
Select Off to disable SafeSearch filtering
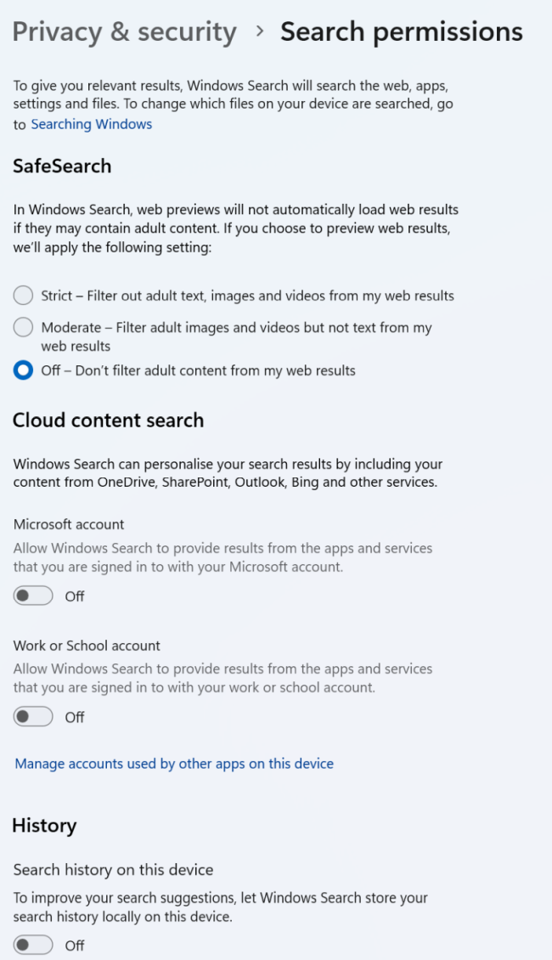tap(23, 370)
